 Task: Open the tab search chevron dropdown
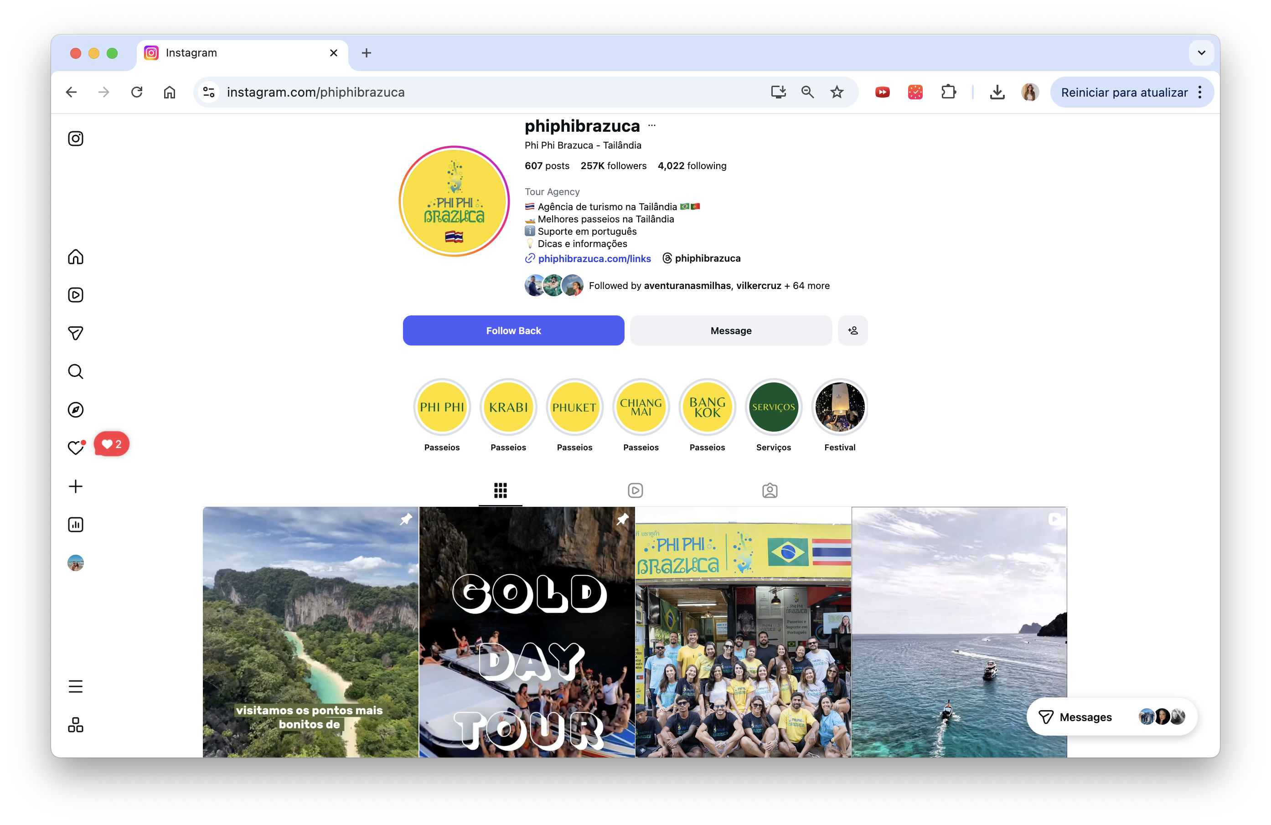[1201, 53]
